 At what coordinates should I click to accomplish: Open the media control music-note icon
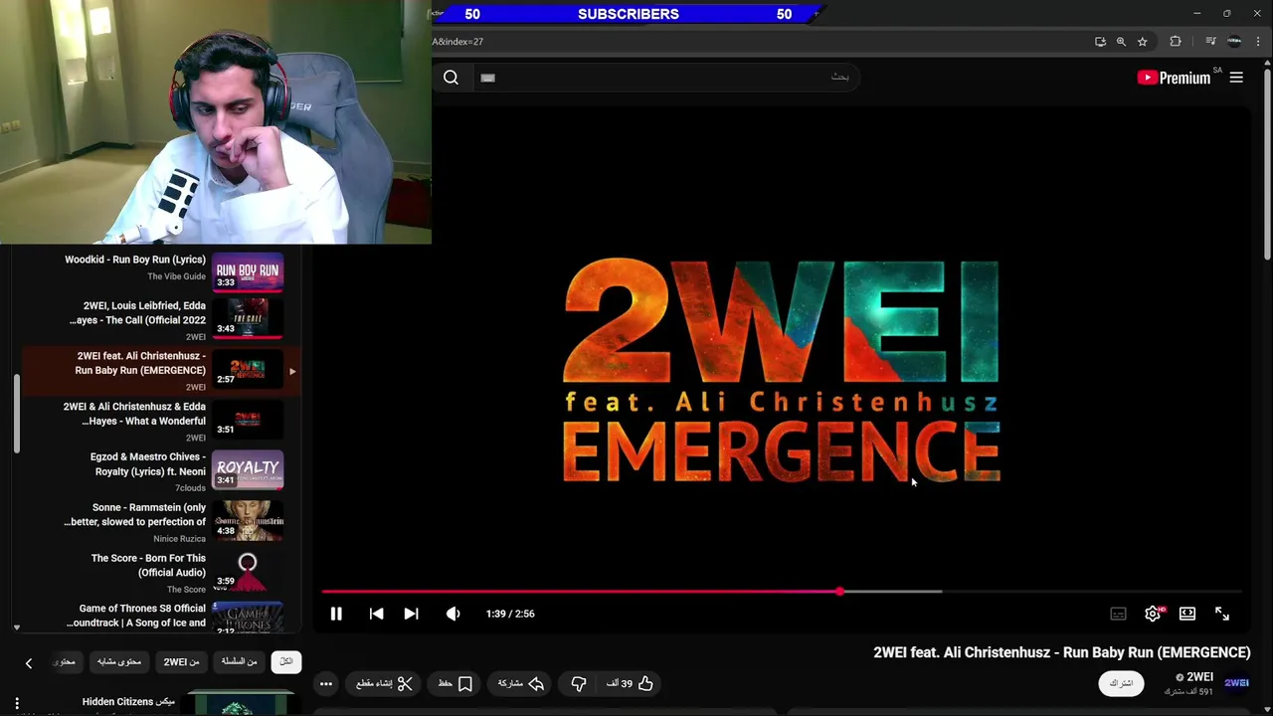coord(1210,42)
